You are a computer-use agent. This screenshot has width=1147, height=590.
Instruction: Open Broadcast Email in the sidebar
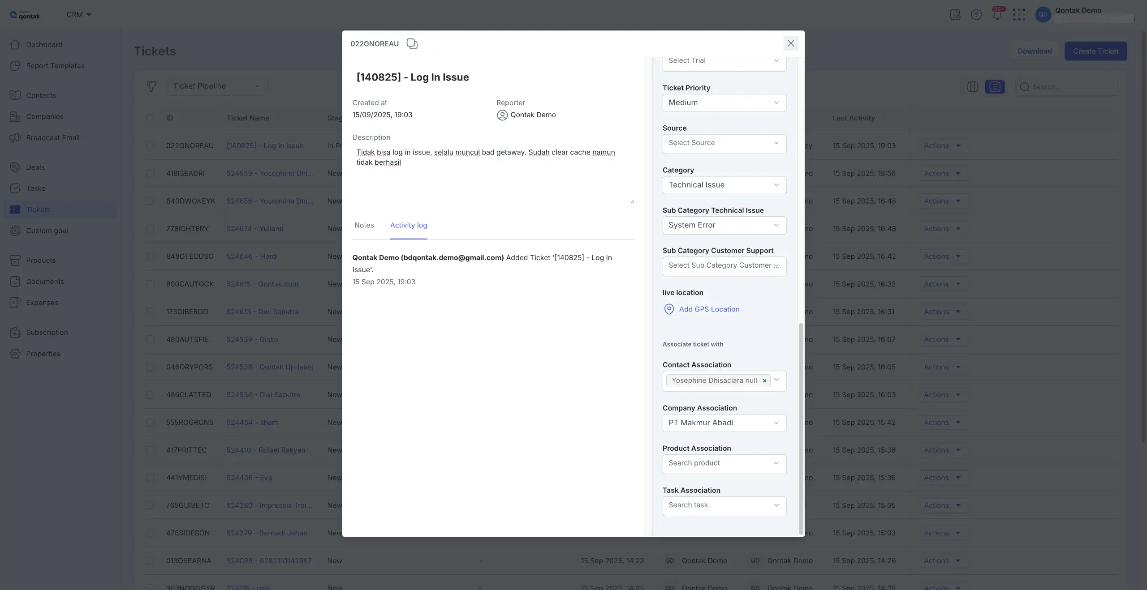52,137
